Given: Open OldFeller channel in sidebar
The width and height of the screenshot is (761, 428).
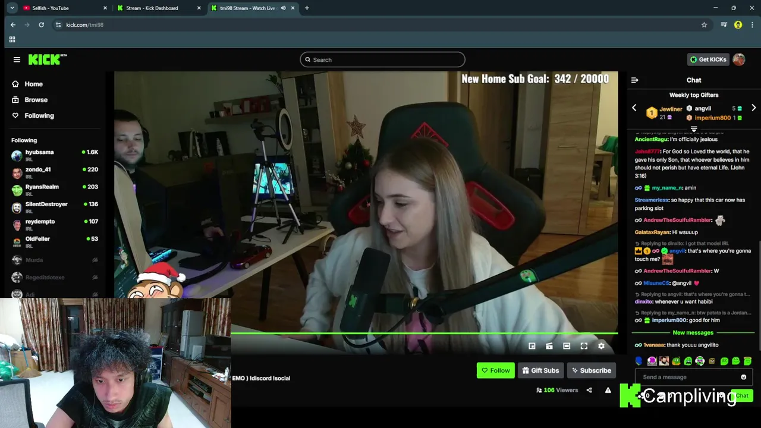Looking at the screenshot, I should tap(55, 241).
